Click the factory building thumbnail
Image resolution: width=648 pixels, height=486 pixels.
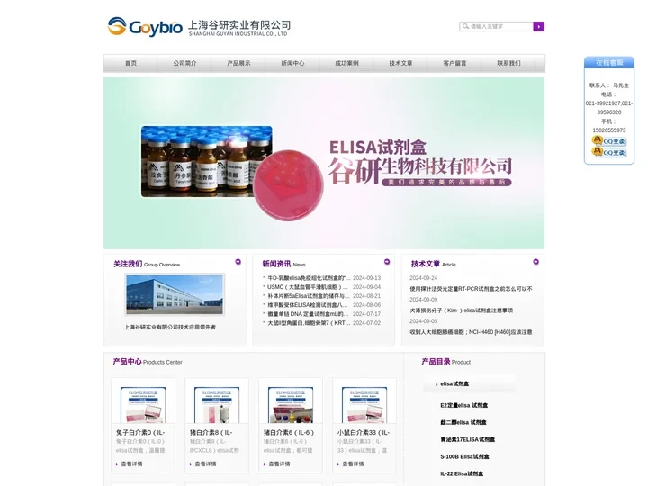[x=175, y=294]
